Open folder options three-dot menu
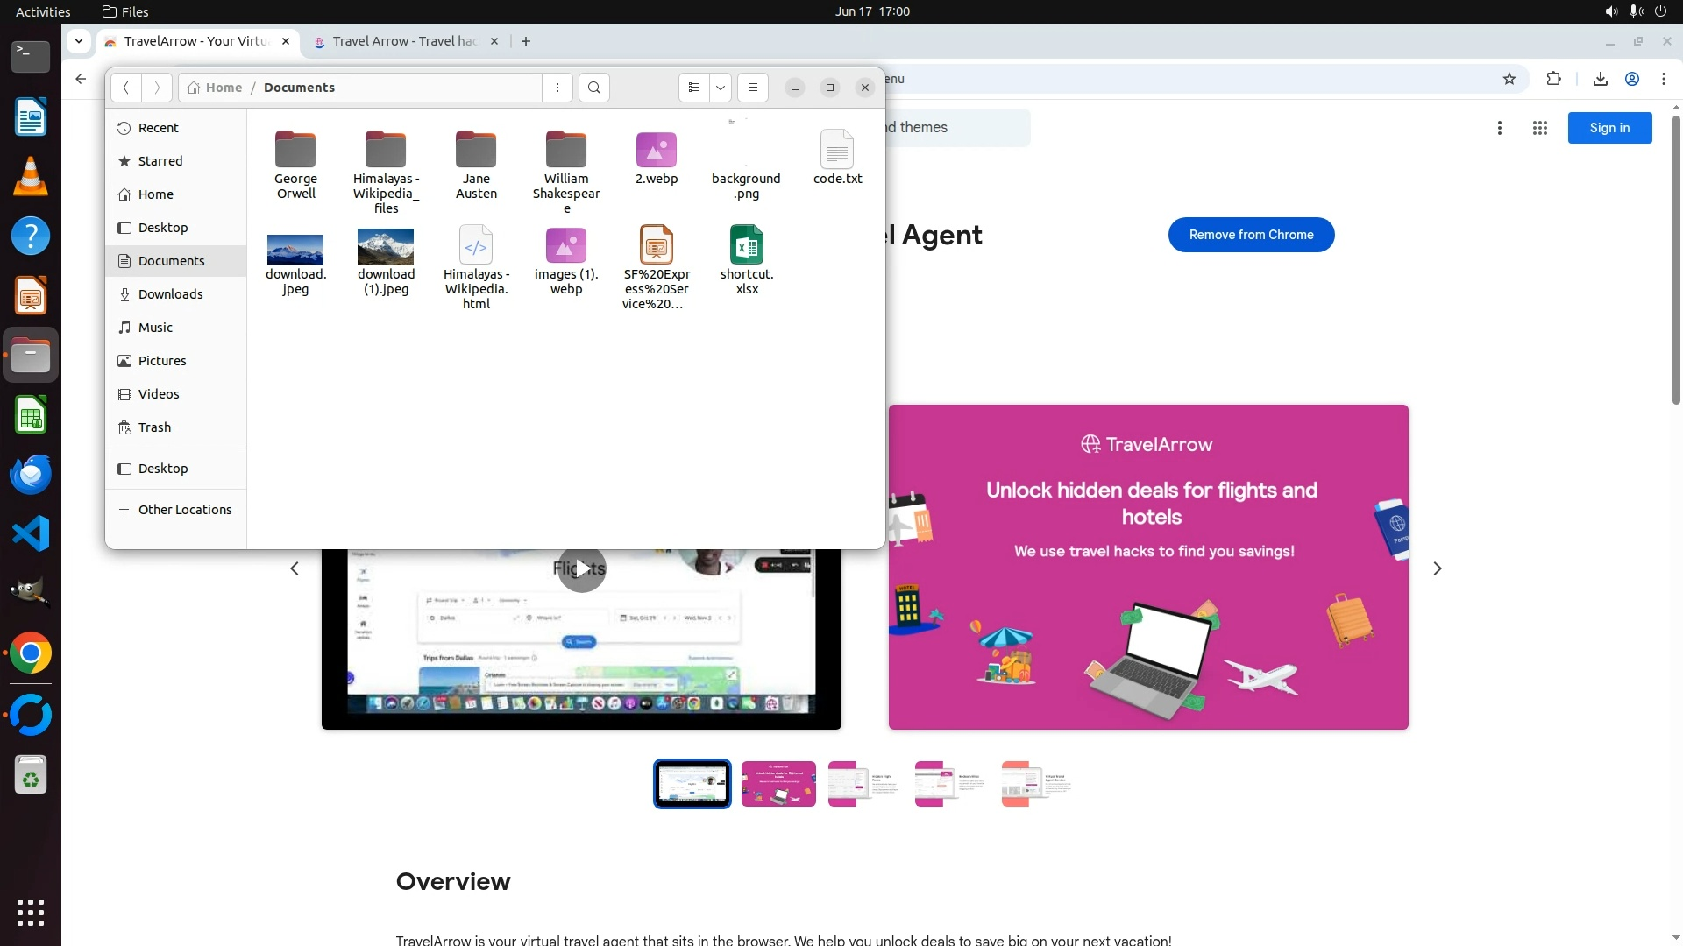This screenshot has height=946, width=1683. (557, 88)
